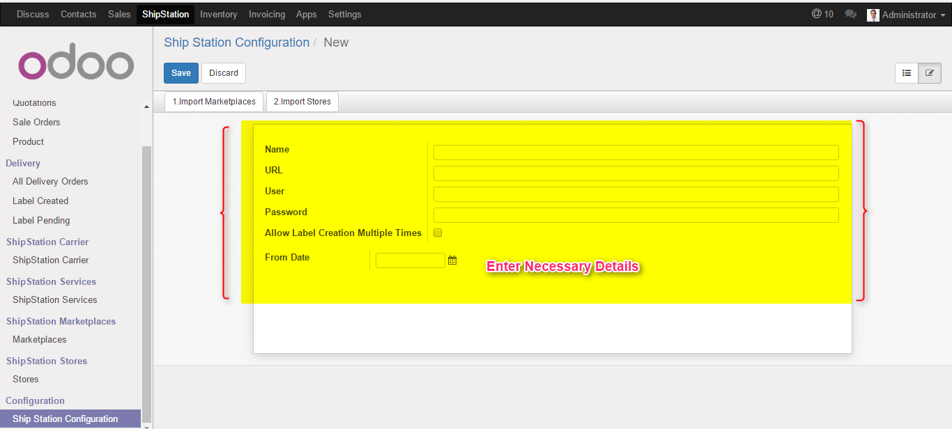Click 2.Import Stores button
Viewport: 952px width, 429px height.
302,102
